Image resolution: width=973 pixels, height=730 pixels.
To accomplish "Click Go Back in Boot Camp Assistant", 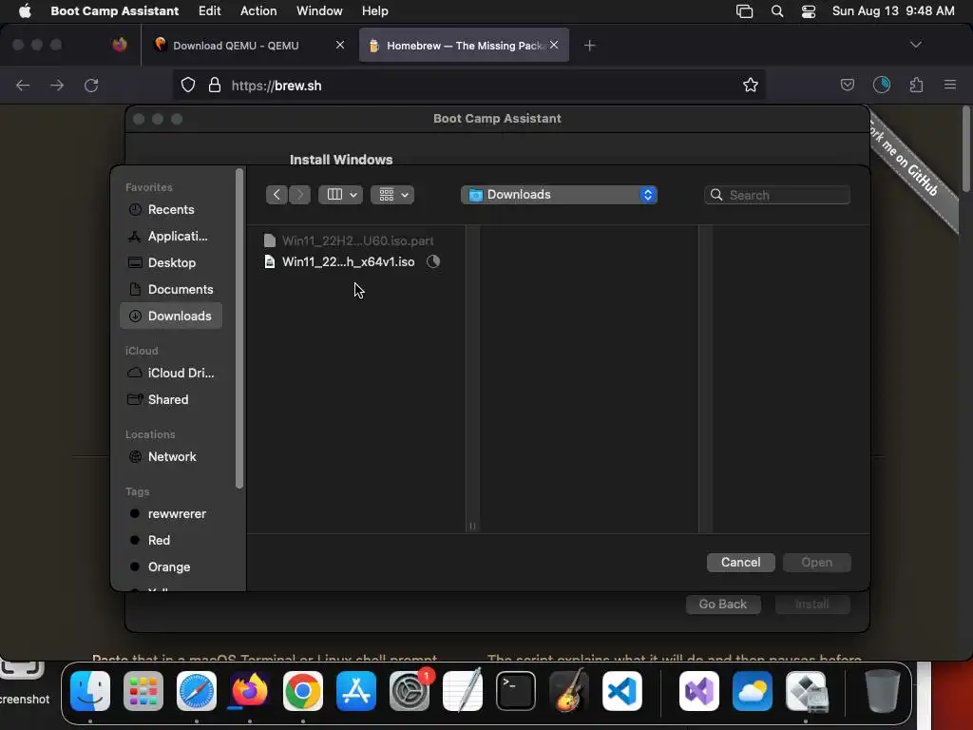I will (x=723, y=605).
